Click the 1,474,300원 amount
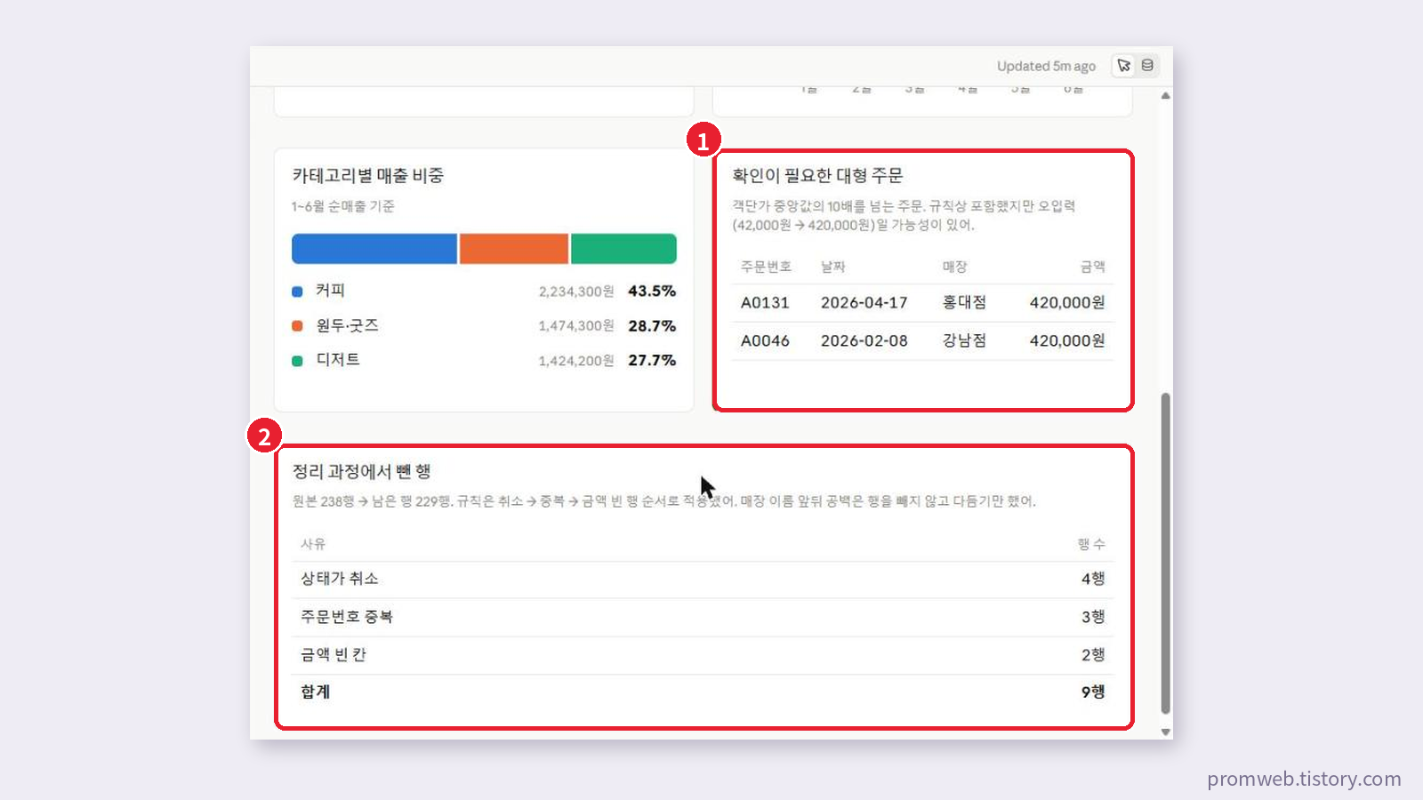Image resolution: width=1423 pixels, height=800 pixels. 576,326
